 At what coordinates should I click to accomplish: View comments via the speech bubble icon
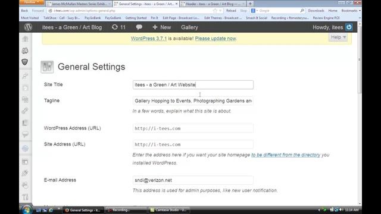coord(139,27)
